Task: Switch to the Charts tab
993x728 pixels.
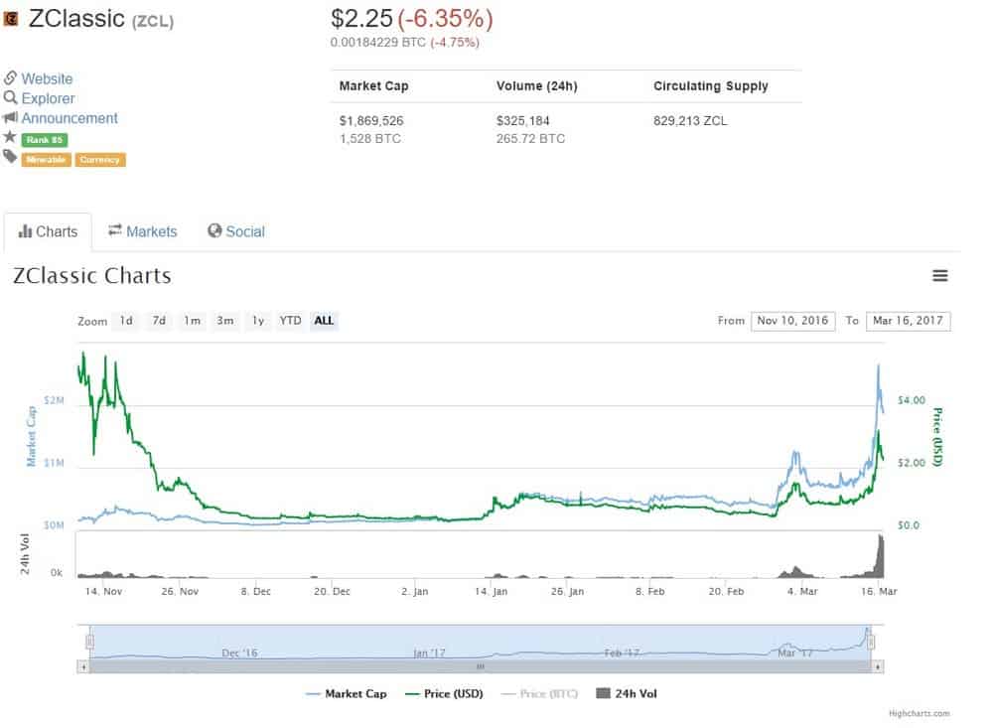Action: click(48, 231)
